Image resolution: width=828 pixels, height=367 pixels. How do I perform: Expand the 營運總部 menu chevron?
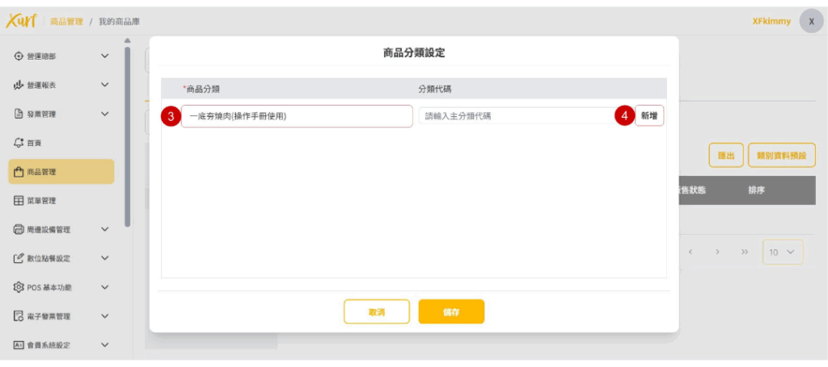104,56
